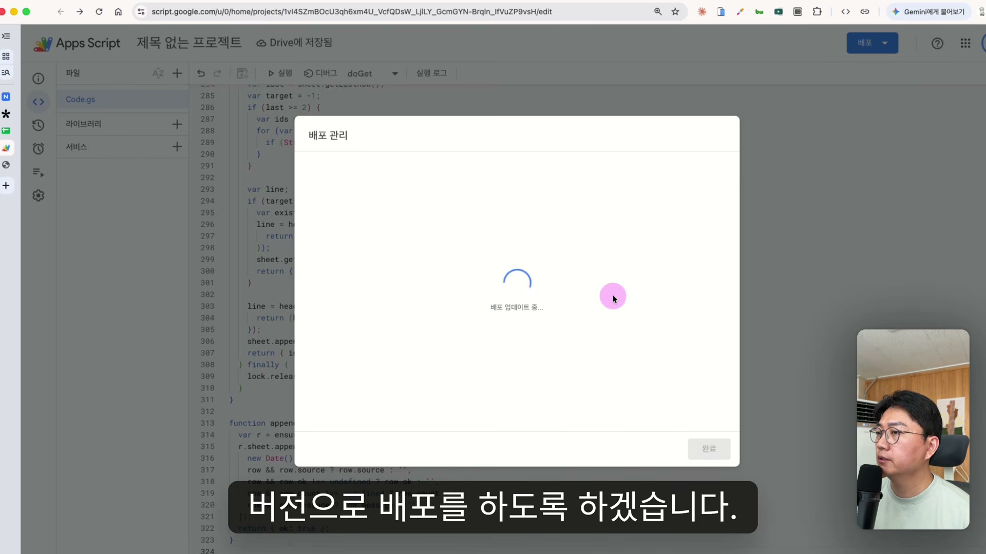Bookmark this page with star icon
Image resolution: width=986 pixels, height=554 pixels.
coord(675,11)
